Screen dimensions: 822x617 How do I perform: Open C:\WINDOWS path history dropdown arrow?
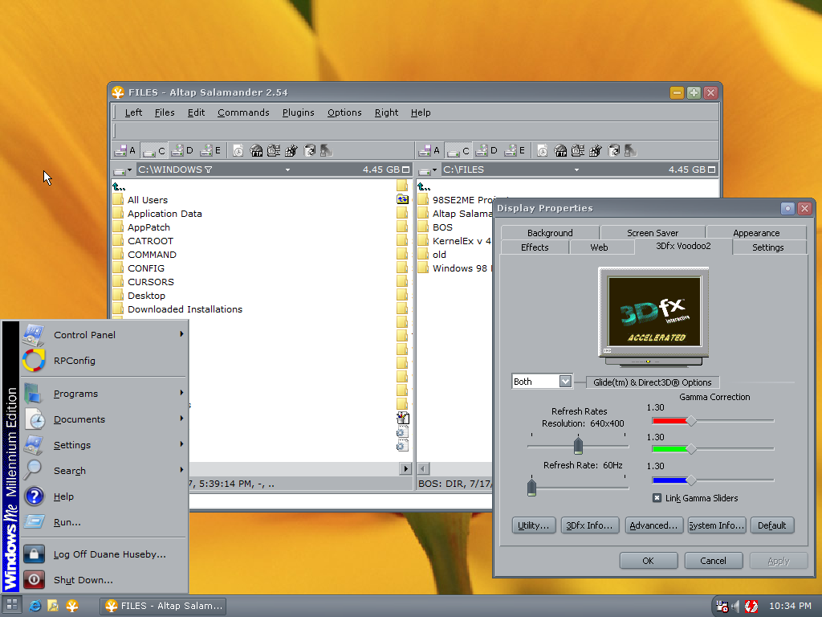tap(288, 170)
